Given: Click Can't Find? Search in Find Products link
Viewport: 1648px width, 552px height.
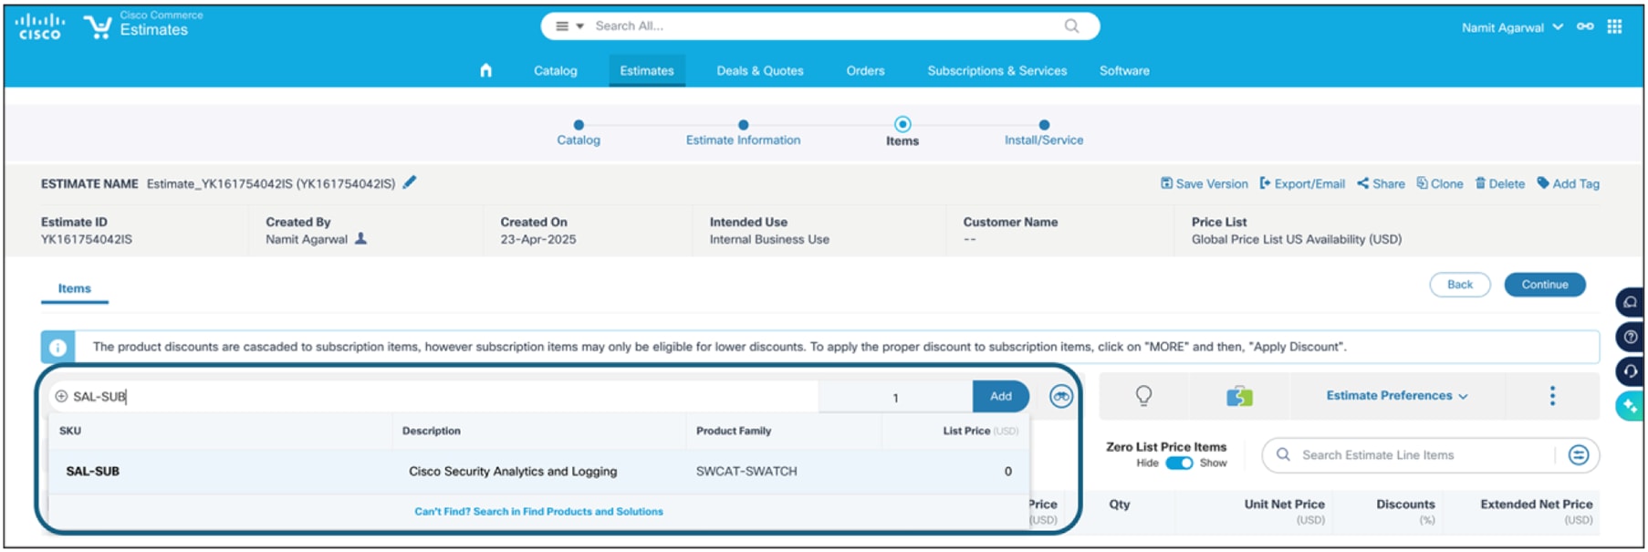Looking at the screenshot, I should (x=538, y=512).
